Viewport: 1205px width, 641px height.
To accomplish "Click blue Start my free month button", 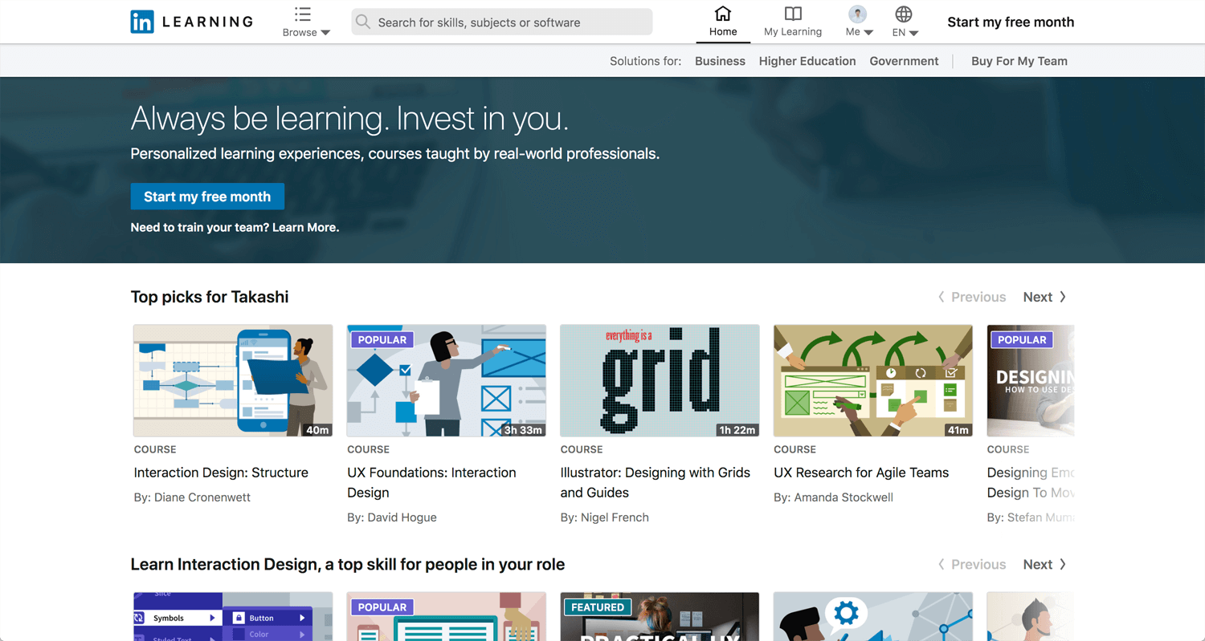I will tap(207, 197).
